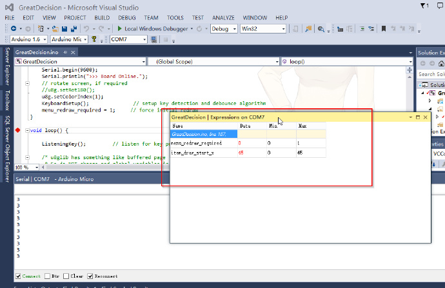
Task: Open the FILE menu
Action: coord(10,18)
